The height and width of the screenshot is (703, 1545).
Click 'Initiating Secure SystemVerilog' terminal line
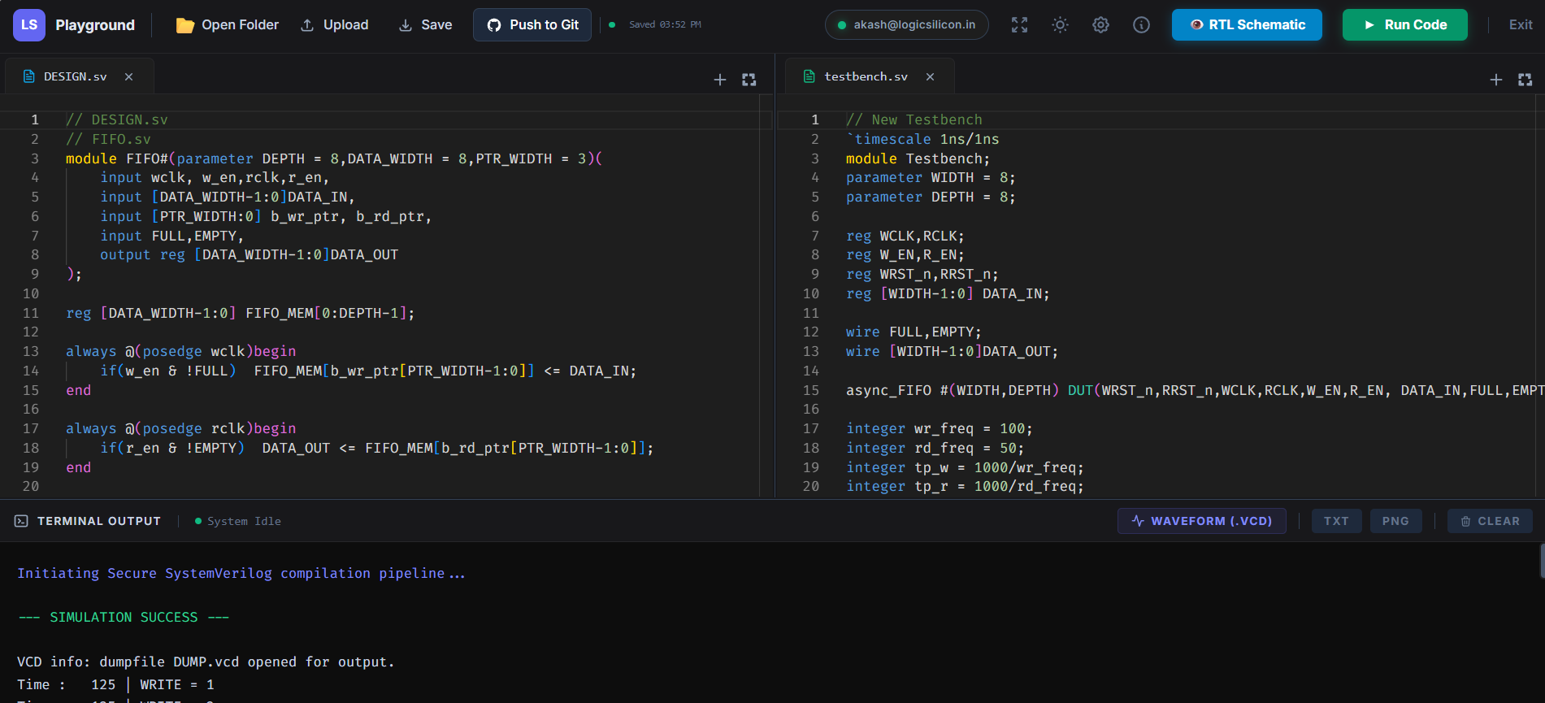coord(241,573)
